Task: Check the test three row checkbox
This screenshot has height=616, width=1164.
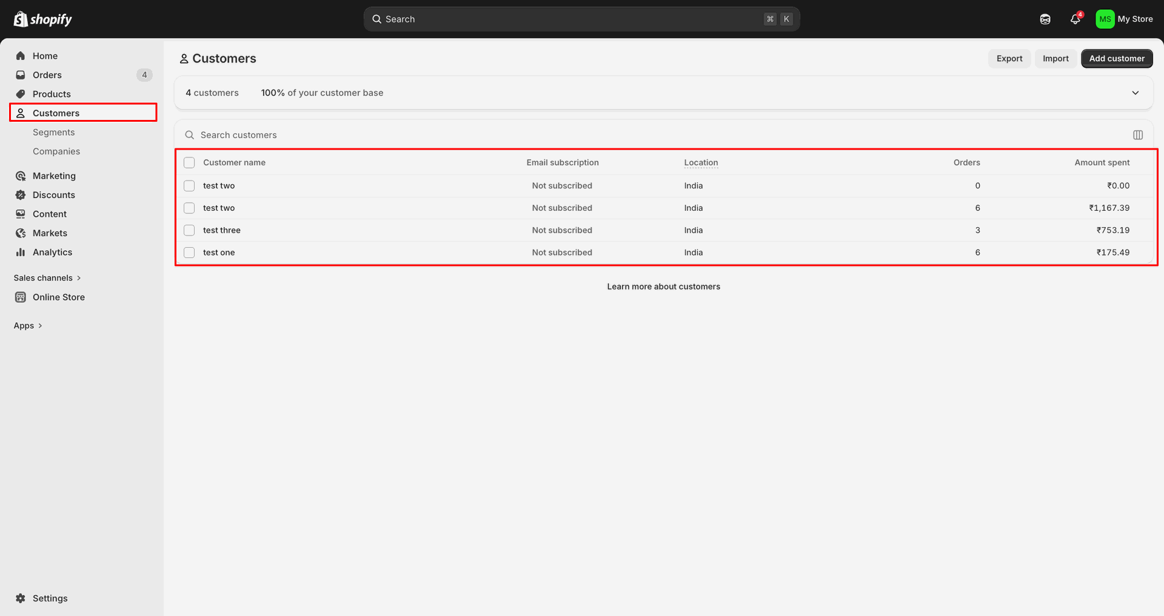Action: 189,231
